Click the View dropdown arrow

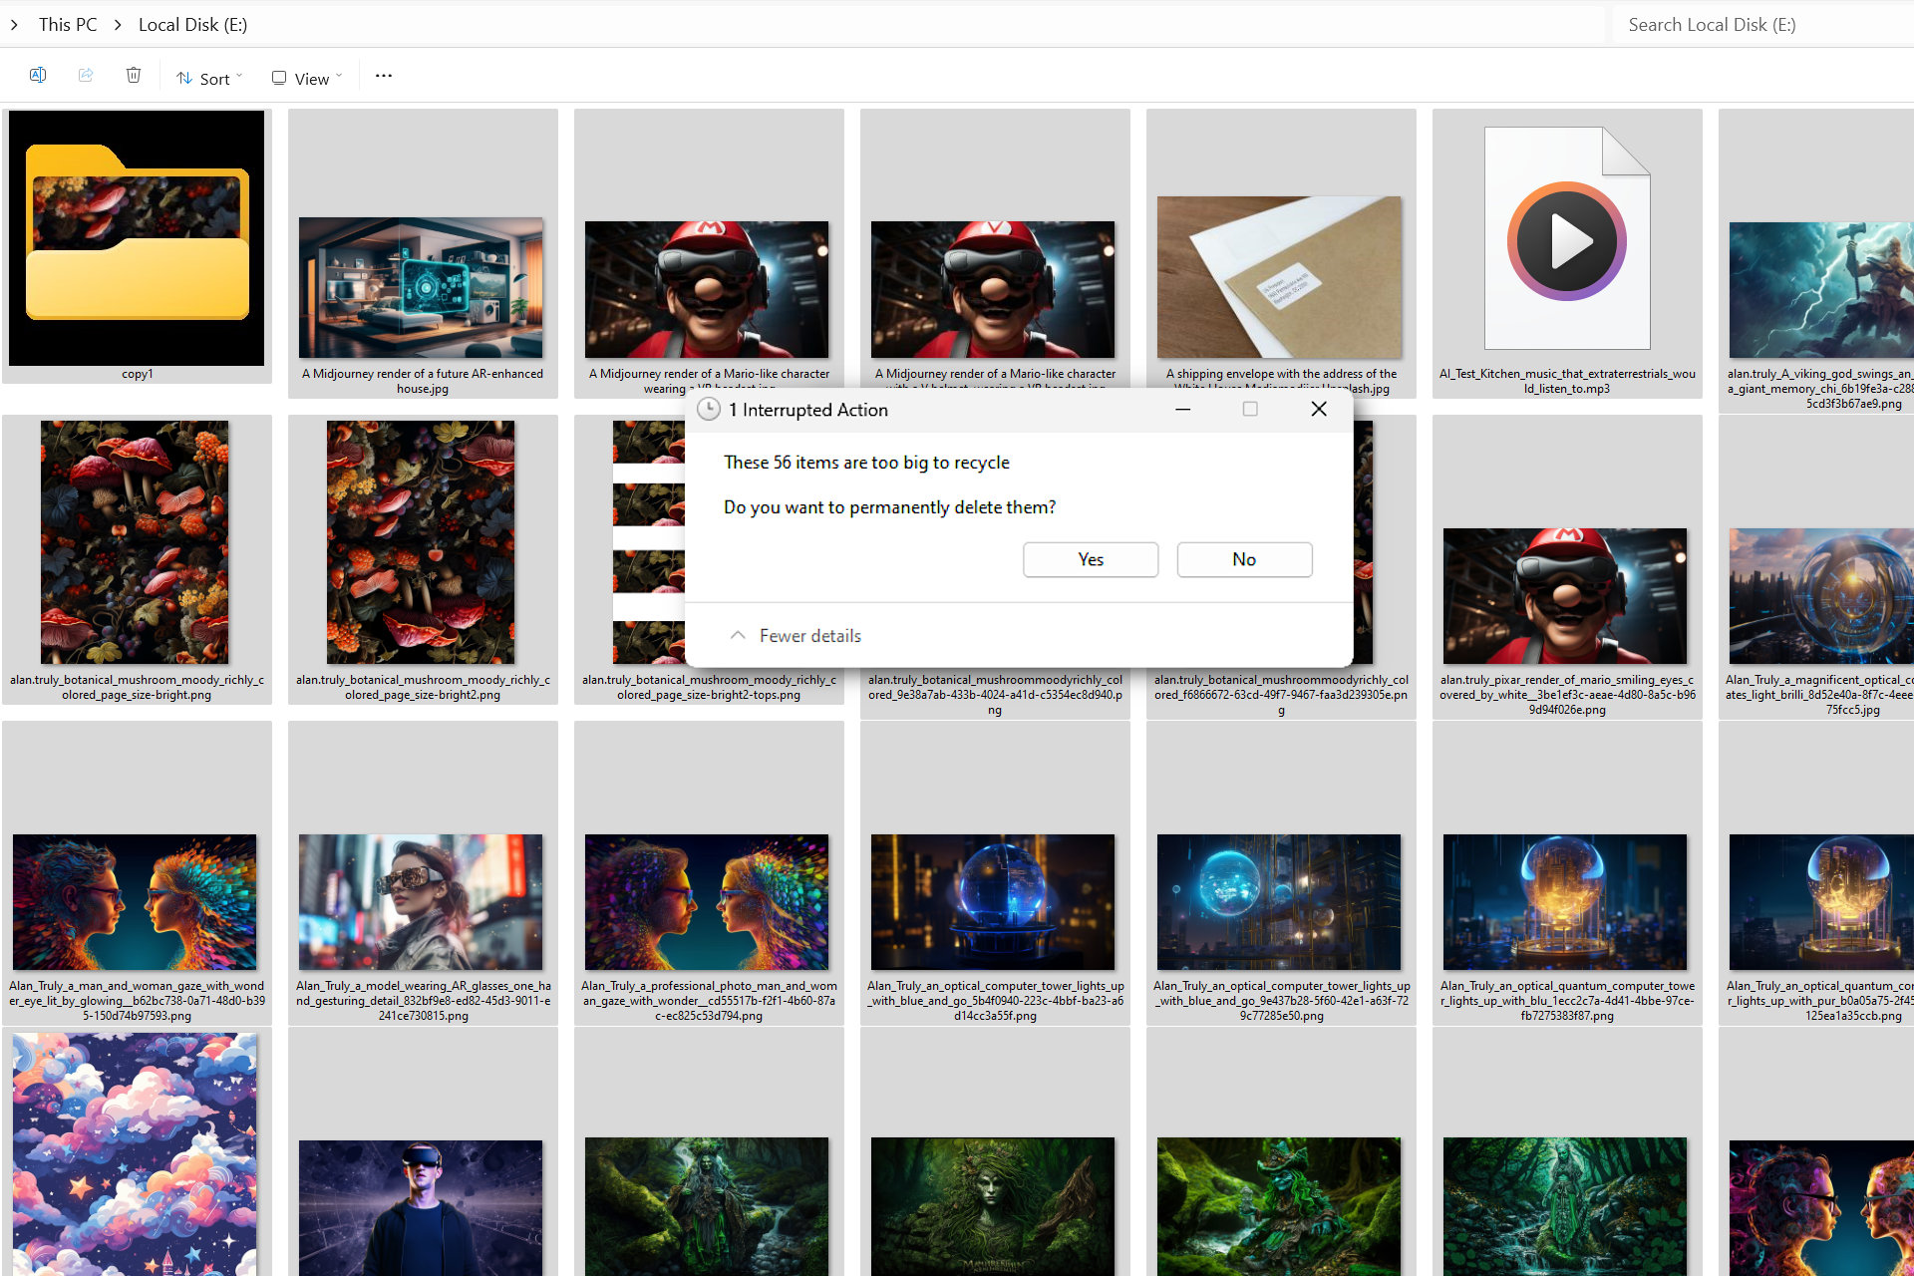339,77
